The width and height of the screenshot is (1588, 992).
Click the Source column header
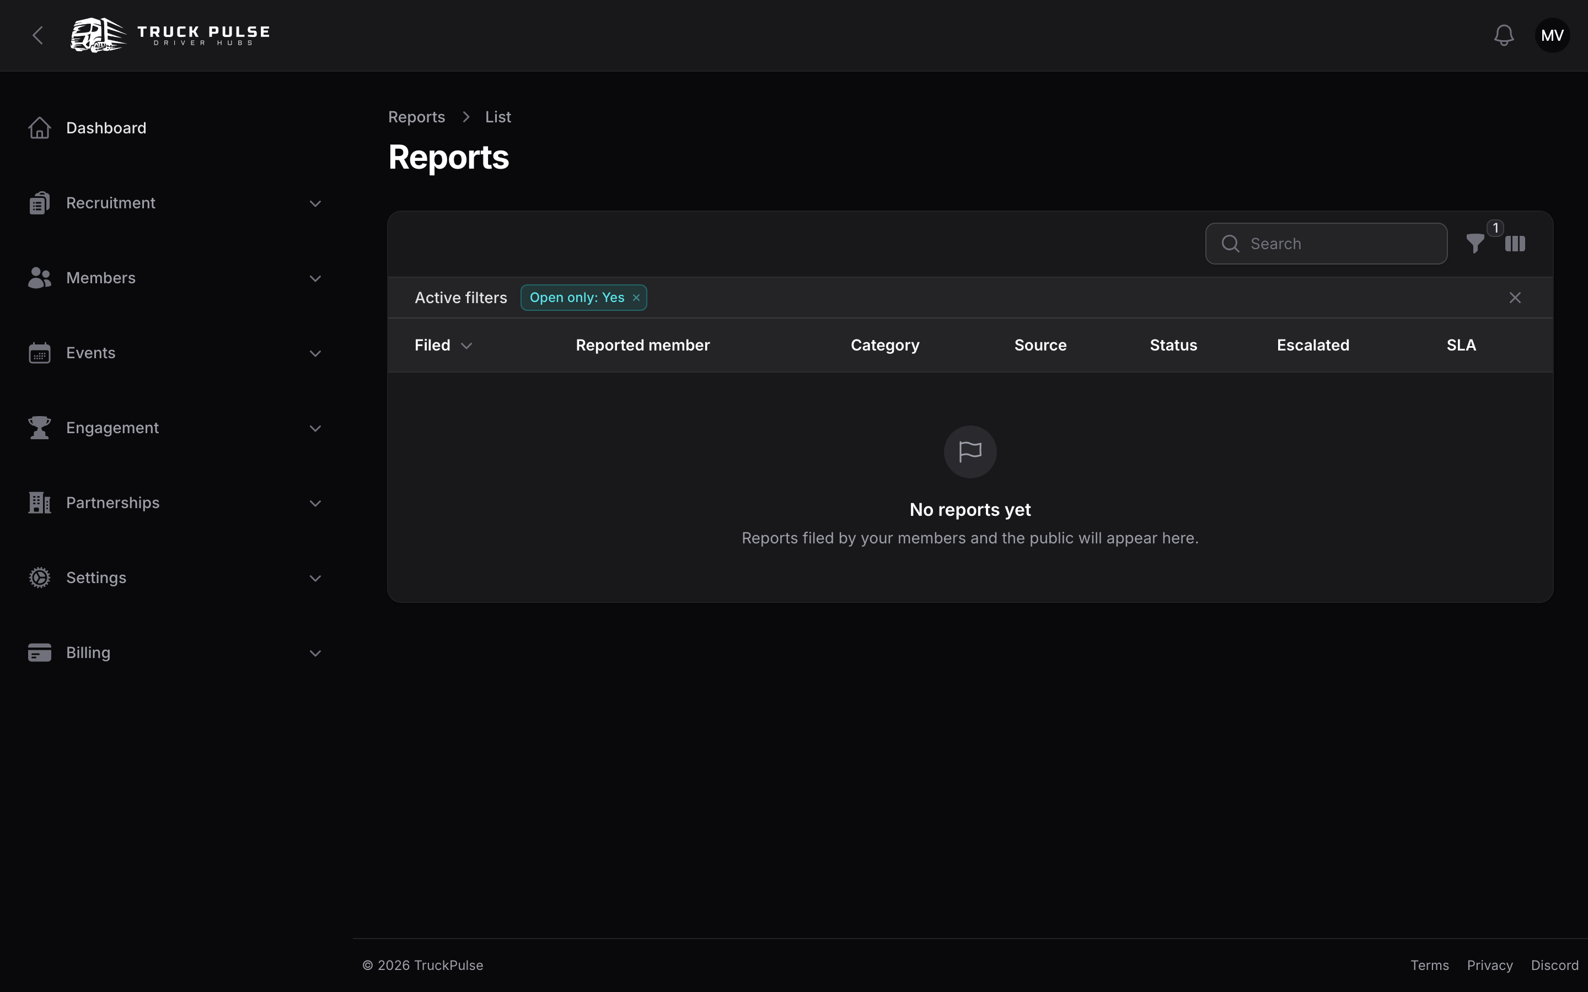[1040, 345]
